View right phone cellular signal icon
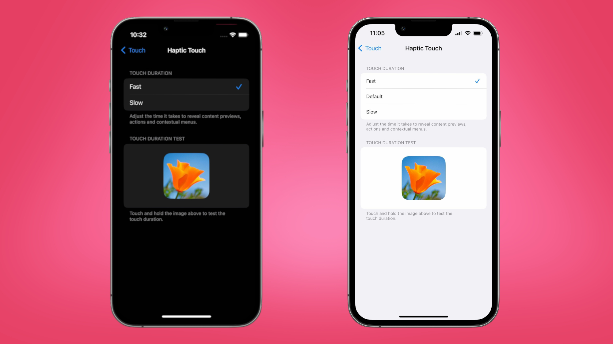This screenshot has width=613, height=344. (x=456, y=34)
